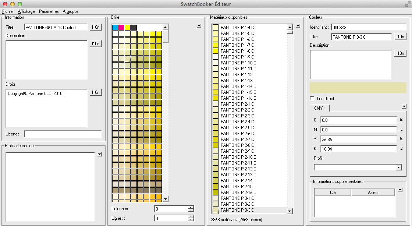412x226 pixels.
Task: Select PANTONE P 2-1 C in materials list
Action: [x=249, y=104]
